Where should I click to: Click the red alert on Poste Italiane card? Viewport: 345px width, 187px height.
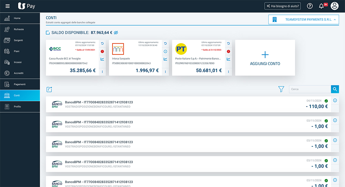(x=228, y=52)
